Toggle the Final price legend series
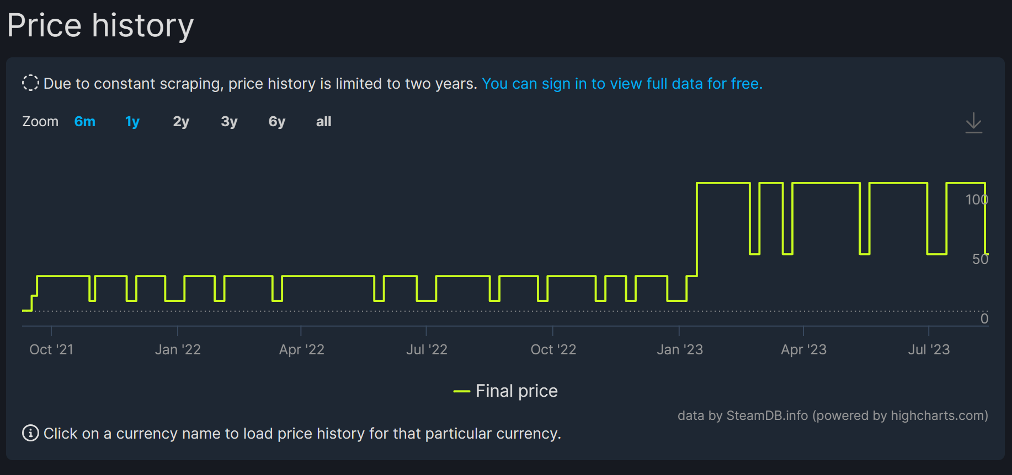 (x=505, y=391)
